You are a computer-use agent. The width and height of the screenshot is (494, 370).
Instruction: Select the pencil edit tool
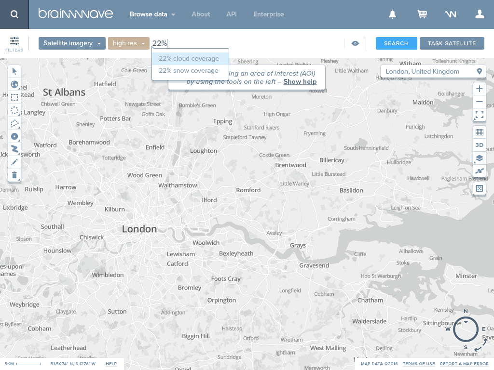(14, 162)
